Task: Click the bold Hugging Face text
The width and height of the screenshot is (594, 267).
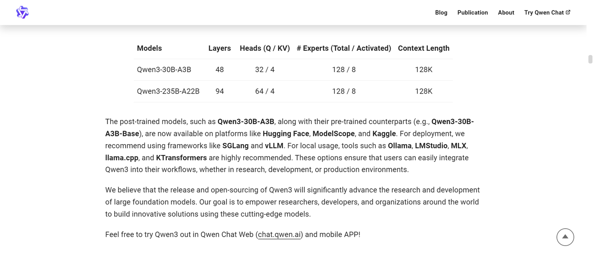Action: pos(285,133)
